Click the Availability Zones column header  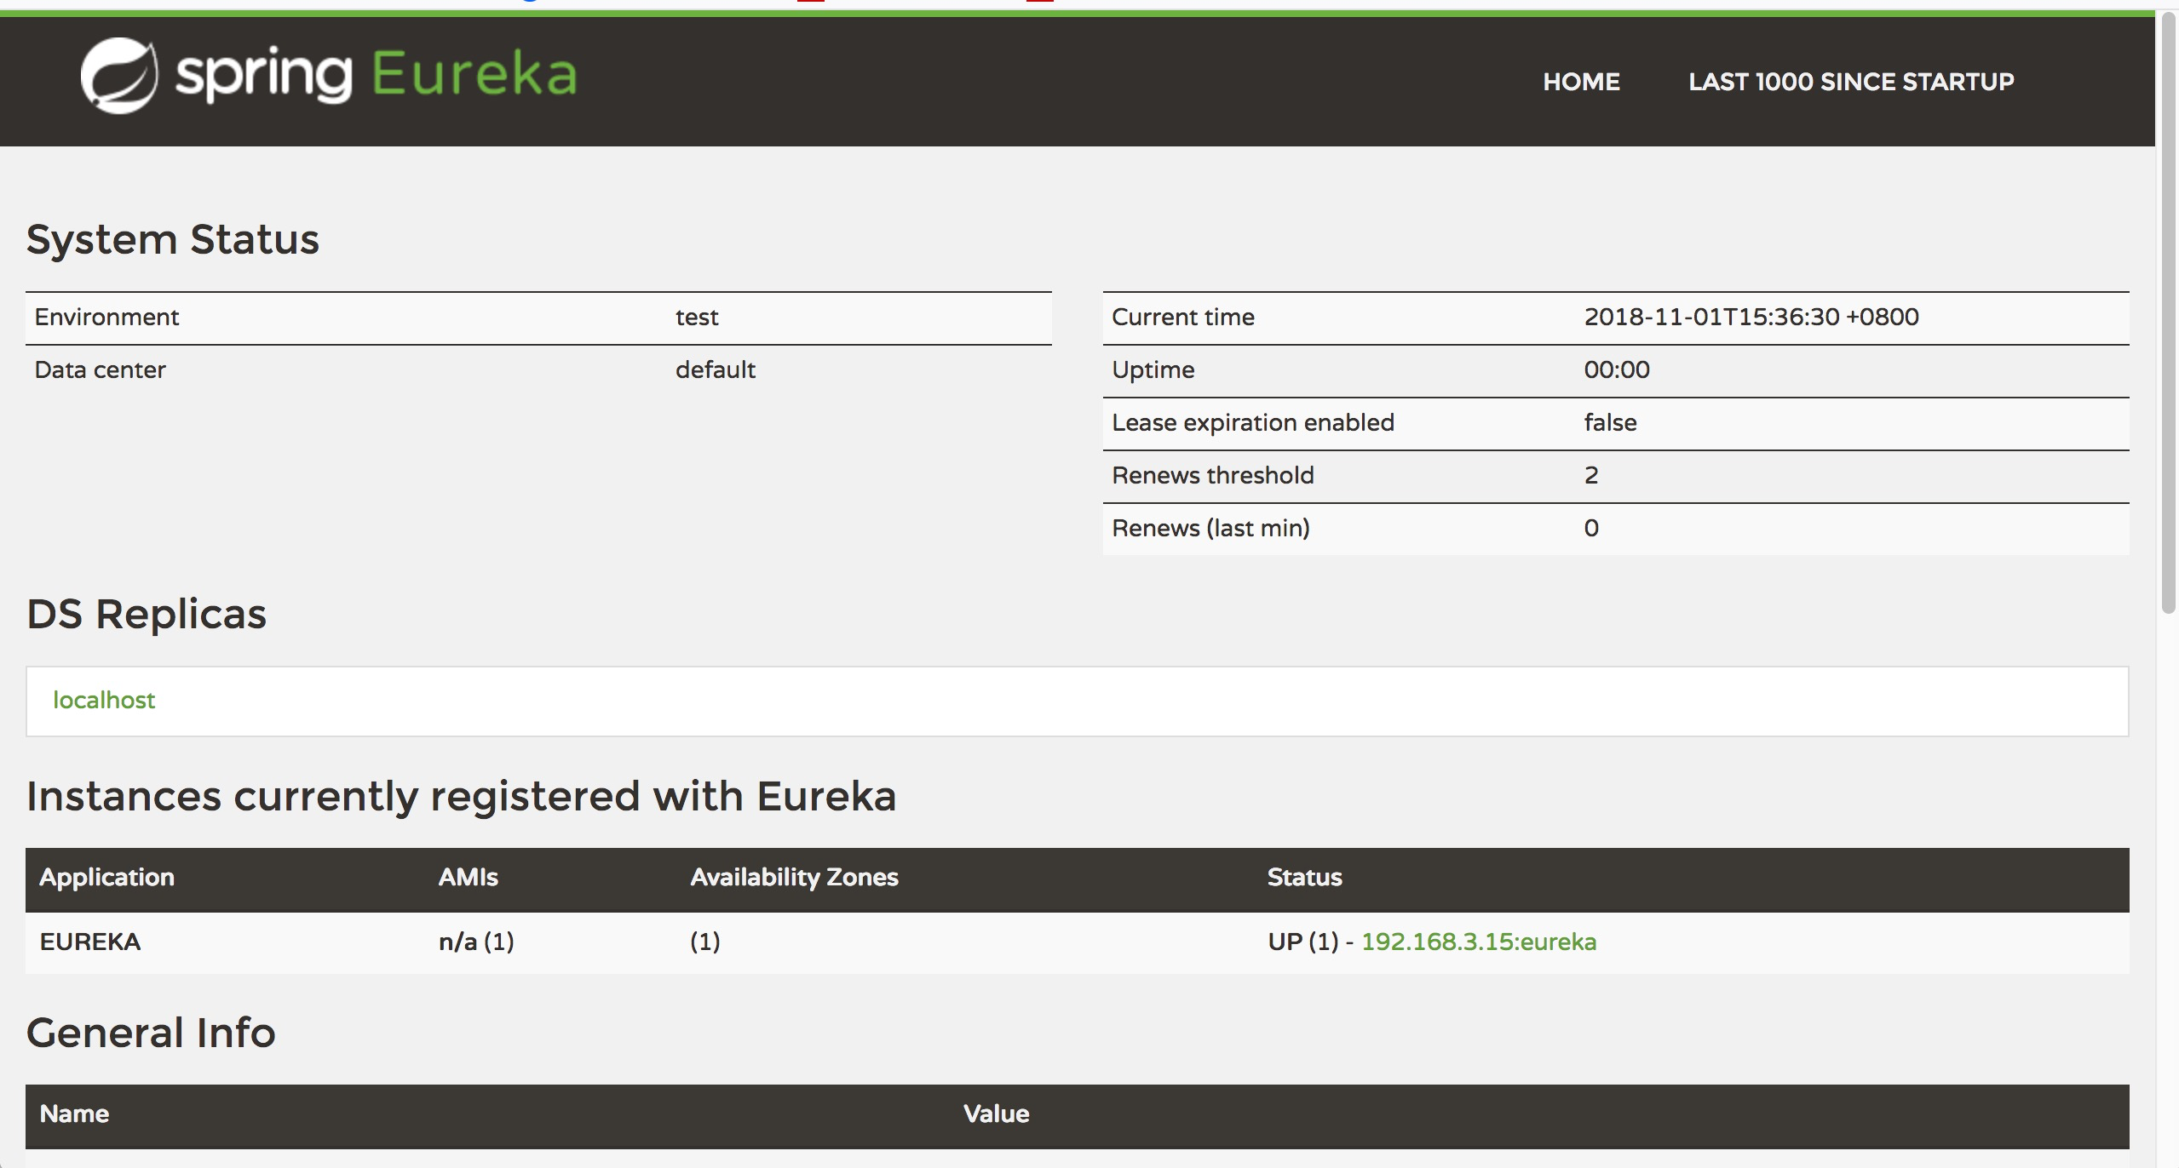pyautogui.click(x=794, y=877)
